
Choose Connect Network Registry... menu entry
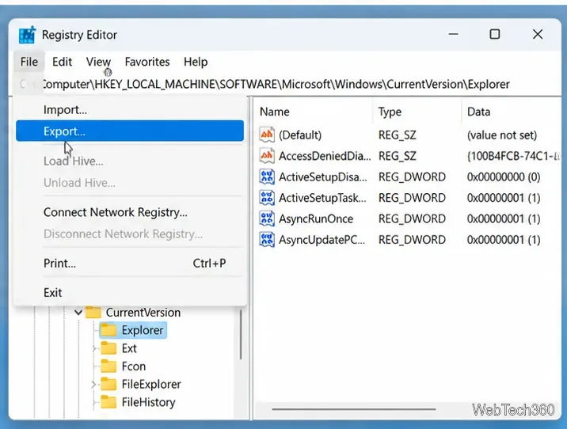[x=130, y=212]
